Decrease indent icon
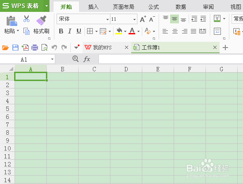Image resolution: width=243 pixels, height=184 pixels. pyautogui.click(x=194, y=19)
